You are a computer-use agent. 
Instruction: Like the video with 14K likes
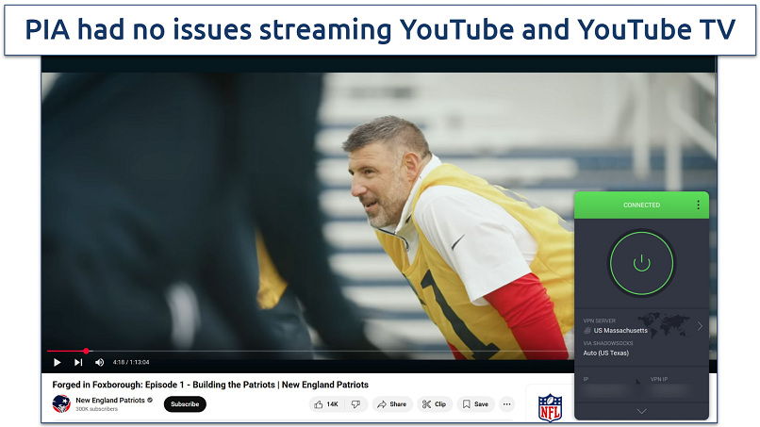tap(325, 404)
